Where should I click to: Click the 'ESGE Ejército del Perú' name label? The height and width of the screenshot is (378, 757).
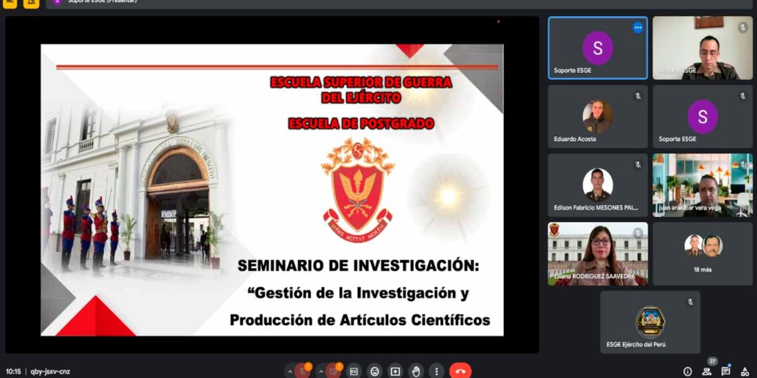636,344
